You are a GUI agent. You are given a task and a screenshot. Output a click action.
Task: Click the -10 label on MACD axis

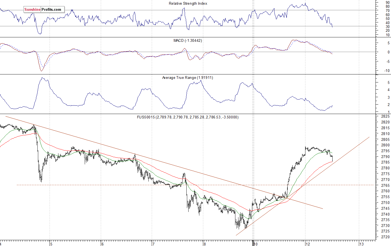click(x=387, y=71)
